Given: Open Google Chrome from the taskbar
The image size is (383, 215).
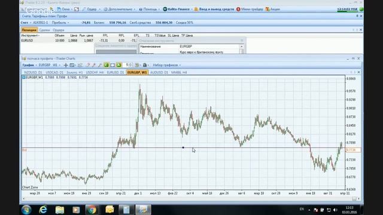Looking at the screenshot, I should tap(92, 210).
